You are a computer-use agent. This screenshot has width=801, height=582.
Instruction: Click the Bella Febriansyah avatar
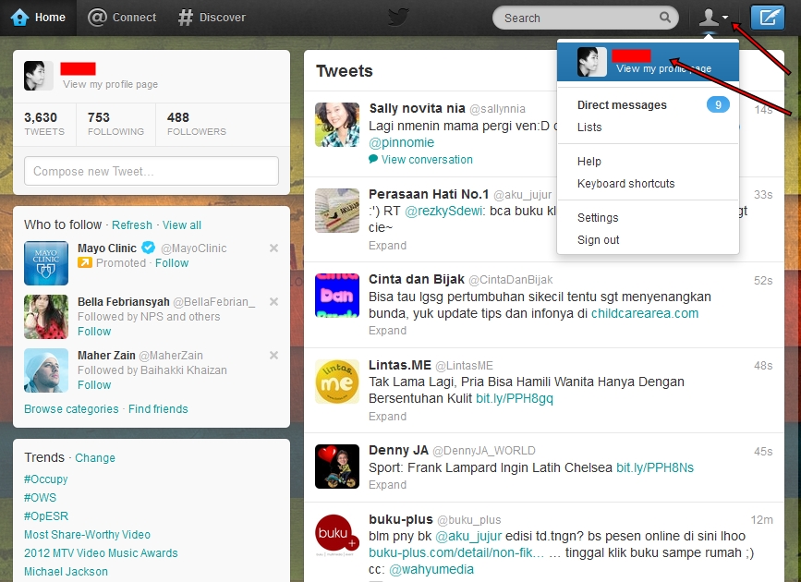coord(46,317)
